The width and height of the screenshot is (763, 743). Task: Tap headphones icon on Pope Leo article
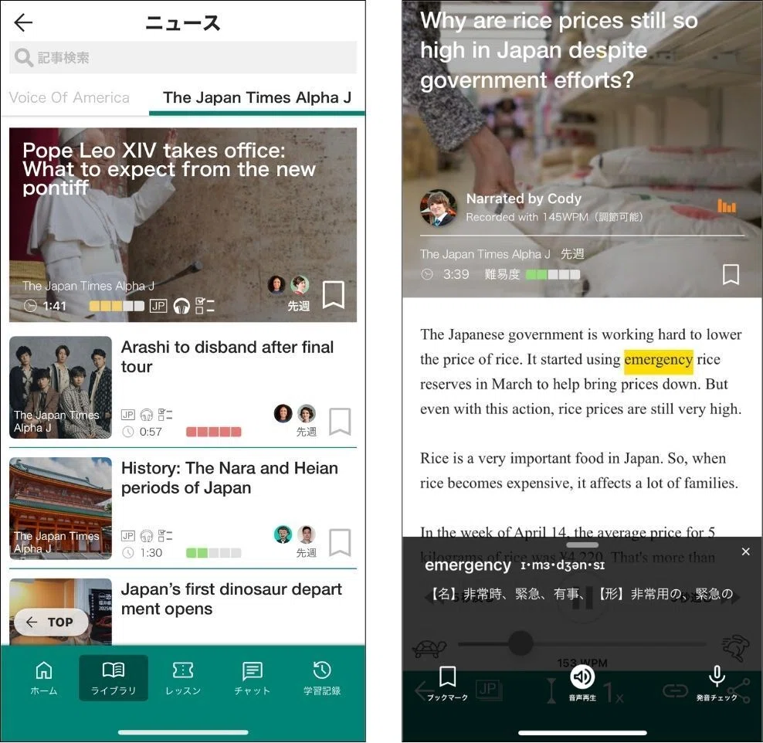tap(181, 306)
